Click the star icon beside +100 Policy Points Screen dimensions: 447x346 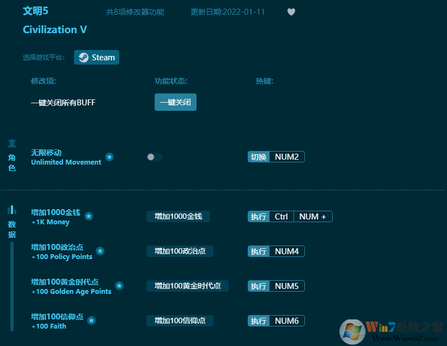100,251
